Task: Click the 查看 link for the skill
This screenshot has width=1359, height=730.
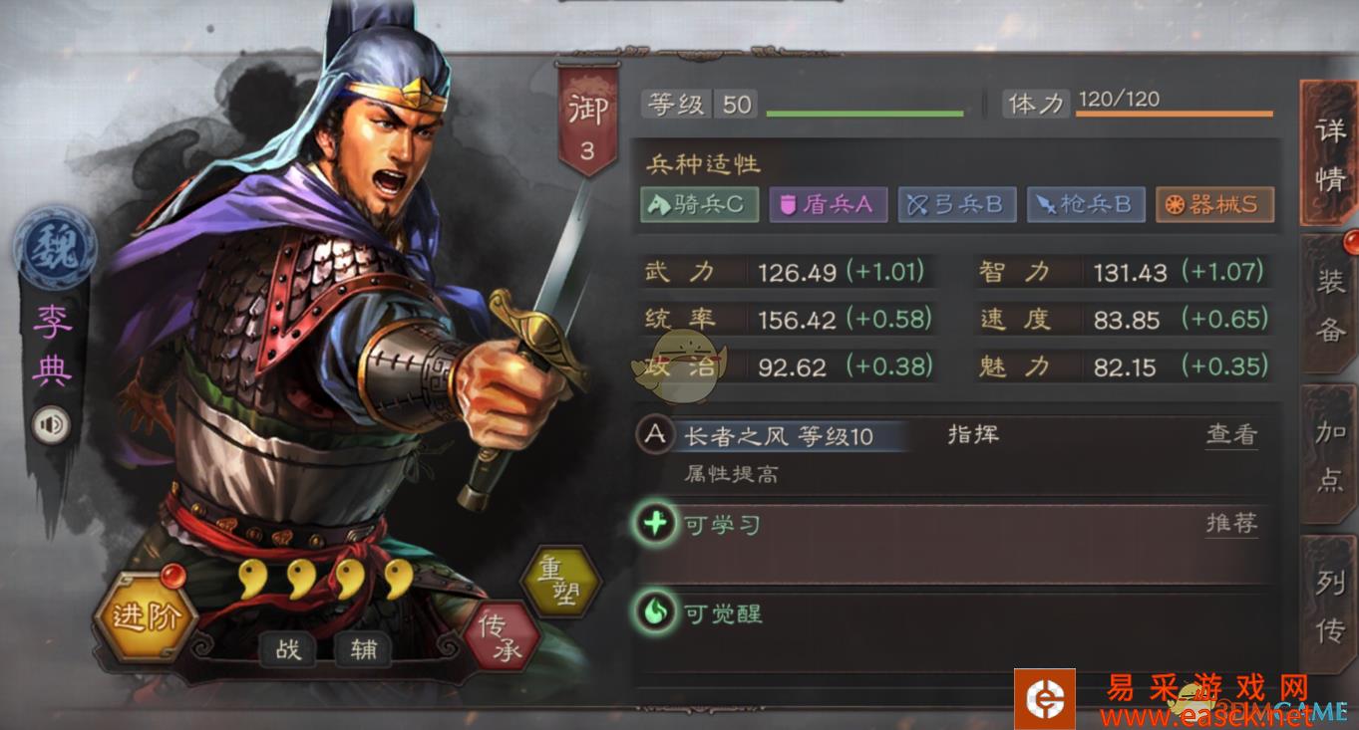Action: (1231, 435)
